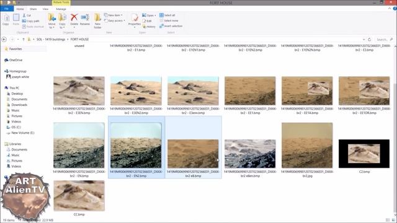The height and width of the screenshot is (223, 397).
Task: Select the E3EN2.bmp thumbnail
Action: tap(136, 91)
